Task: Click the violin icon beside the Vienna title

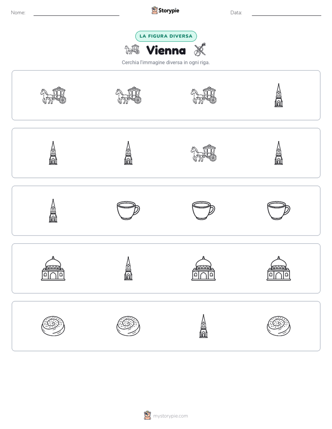Action: click(x=199, y=50)
